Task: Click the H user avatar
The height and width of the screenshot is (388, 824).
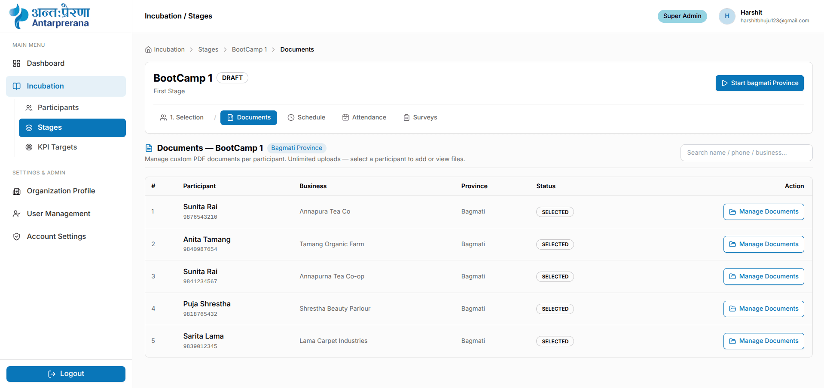Action: click(x=727, y=16)
